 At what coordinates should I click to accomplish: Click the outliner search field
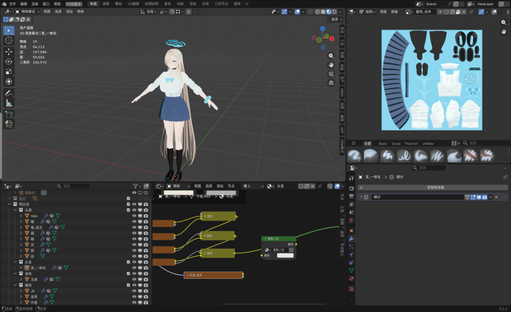[x=73, y=186]
